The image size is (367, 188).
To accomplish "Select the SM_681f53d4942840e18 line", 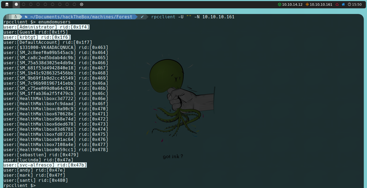I will [56, 68].
